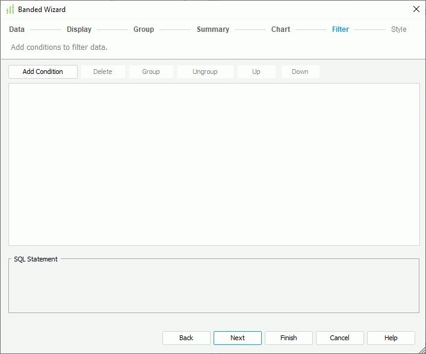This screenshot has height=354, width=426.
Task: Click the Banded Wizard title bar icon
Action: coord(10,10)
